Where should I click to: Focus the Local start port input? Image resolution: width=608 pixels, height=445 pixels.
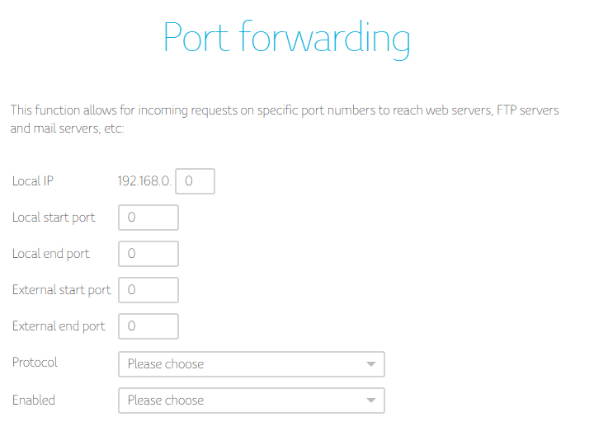point(148,218)
